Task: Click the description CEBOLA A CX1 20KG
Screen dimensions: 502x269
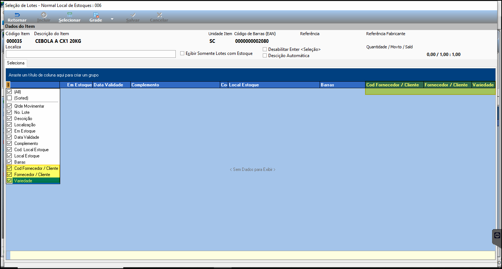Action: pyautogui.click(x=58, y=41)
